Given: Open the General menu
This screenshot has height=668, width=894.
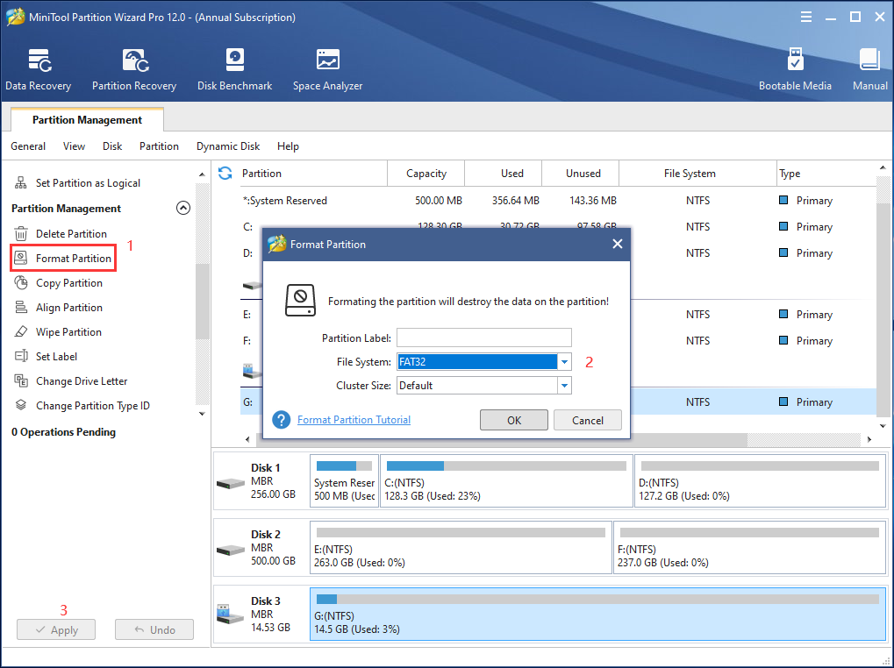Looking at the screenshot, I should coord(28,146).
